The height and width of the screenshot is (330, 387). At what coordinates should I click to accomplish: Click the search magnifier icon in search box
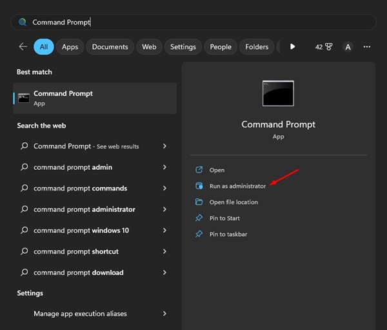[x=23, y=22]
